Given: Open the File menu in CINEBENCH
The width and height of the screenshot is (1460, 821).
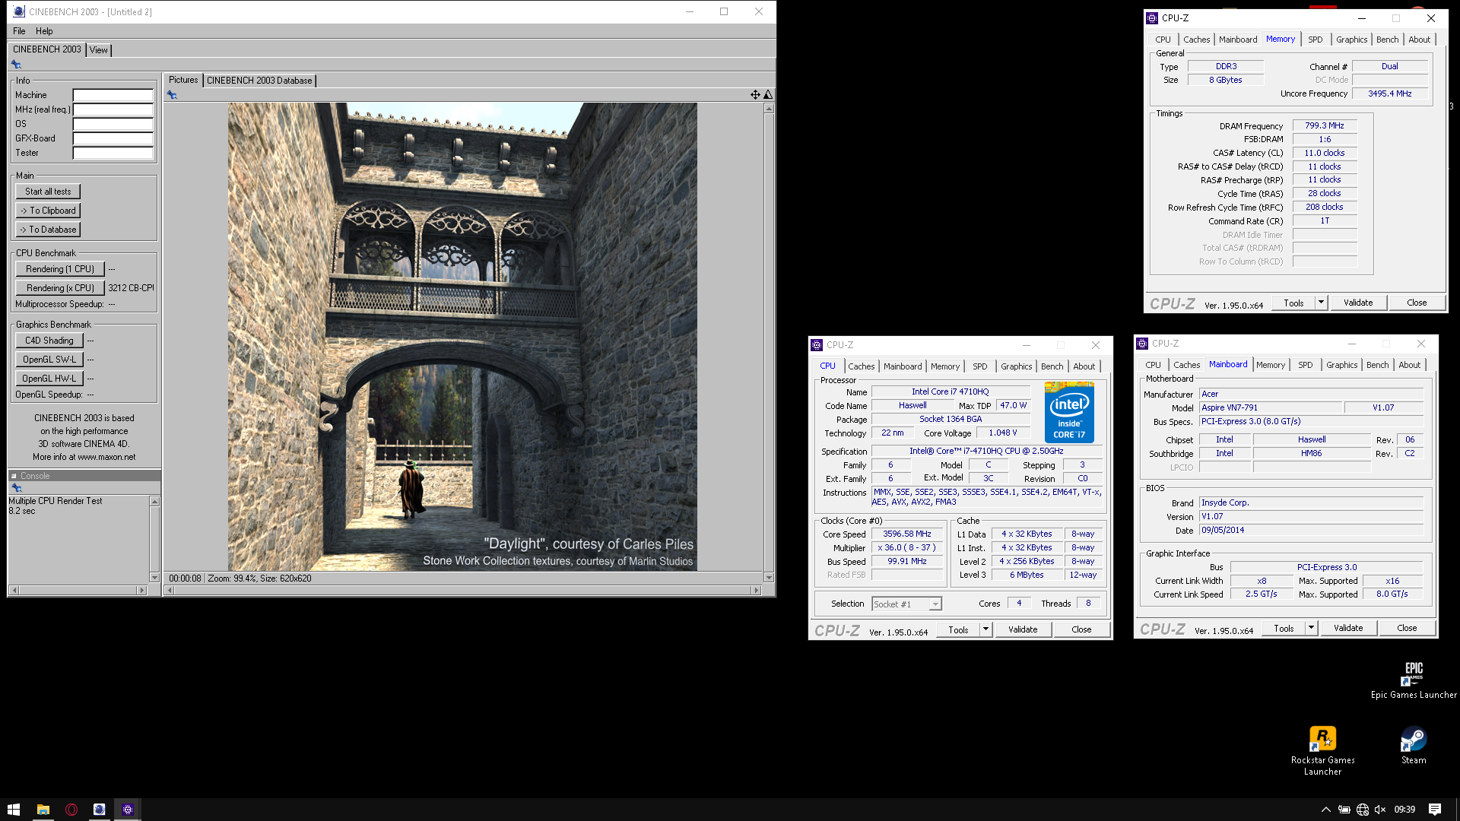Looking at the screenshot, I should (x=19, y=31).
